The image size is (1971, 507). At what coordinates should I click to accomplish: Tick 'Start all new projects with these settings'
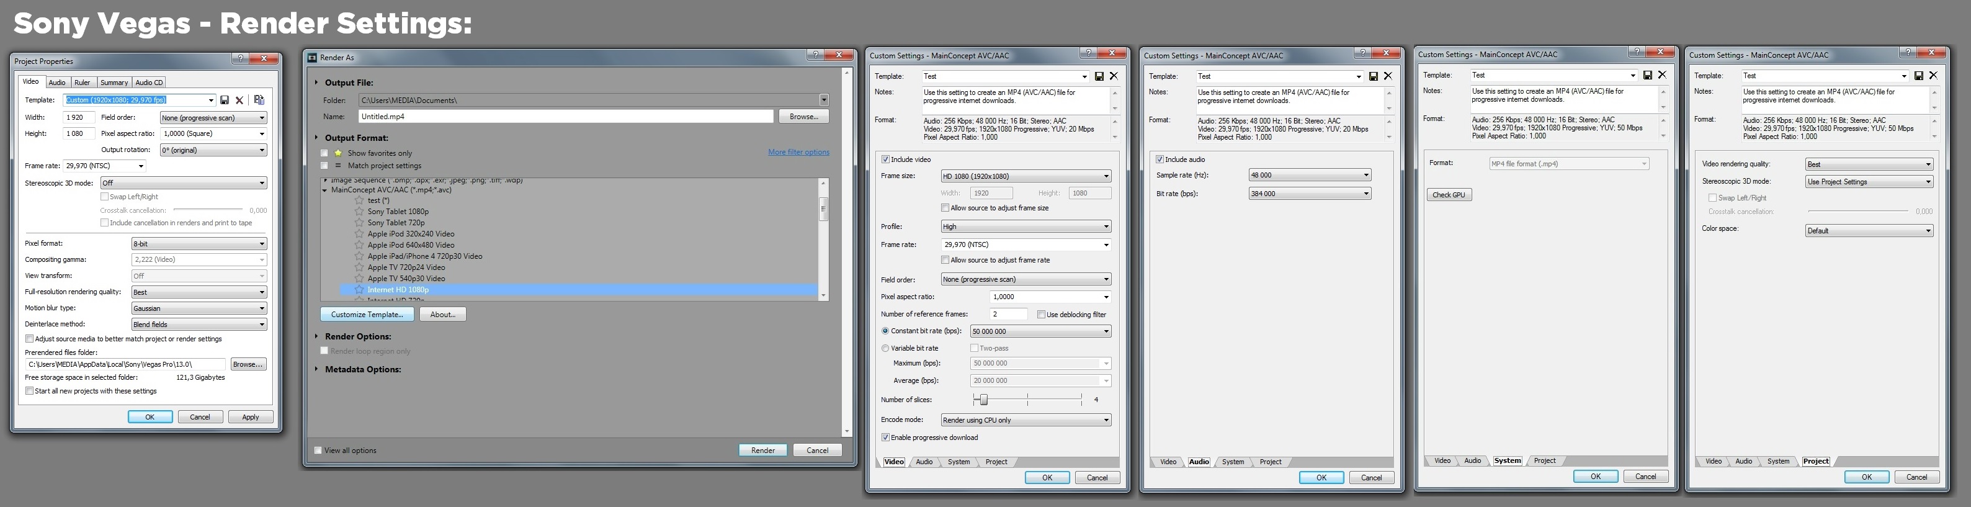29,390
